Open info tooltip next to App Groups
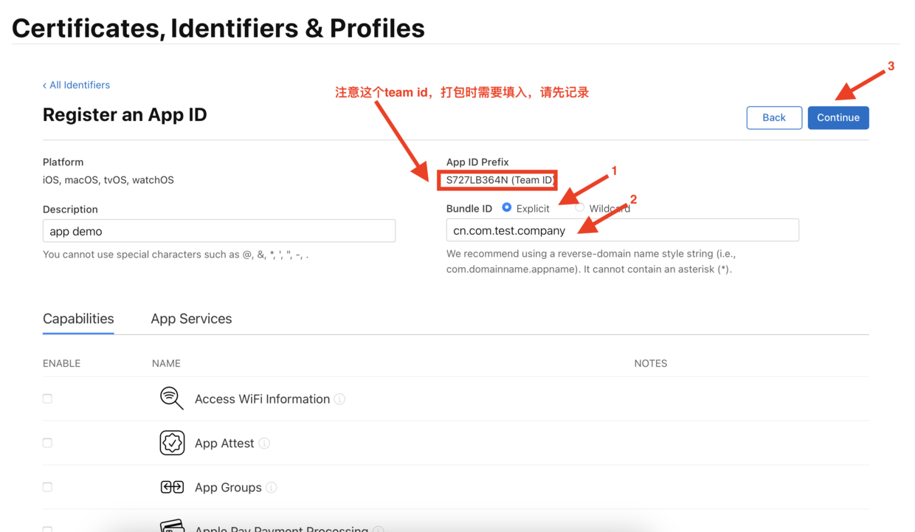 click(272, 488)
